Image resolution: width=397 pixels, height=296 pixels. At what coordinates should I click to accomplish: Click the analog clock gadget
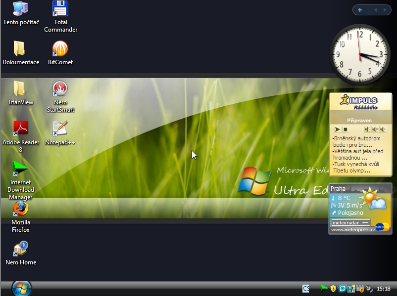pos(359,54)
